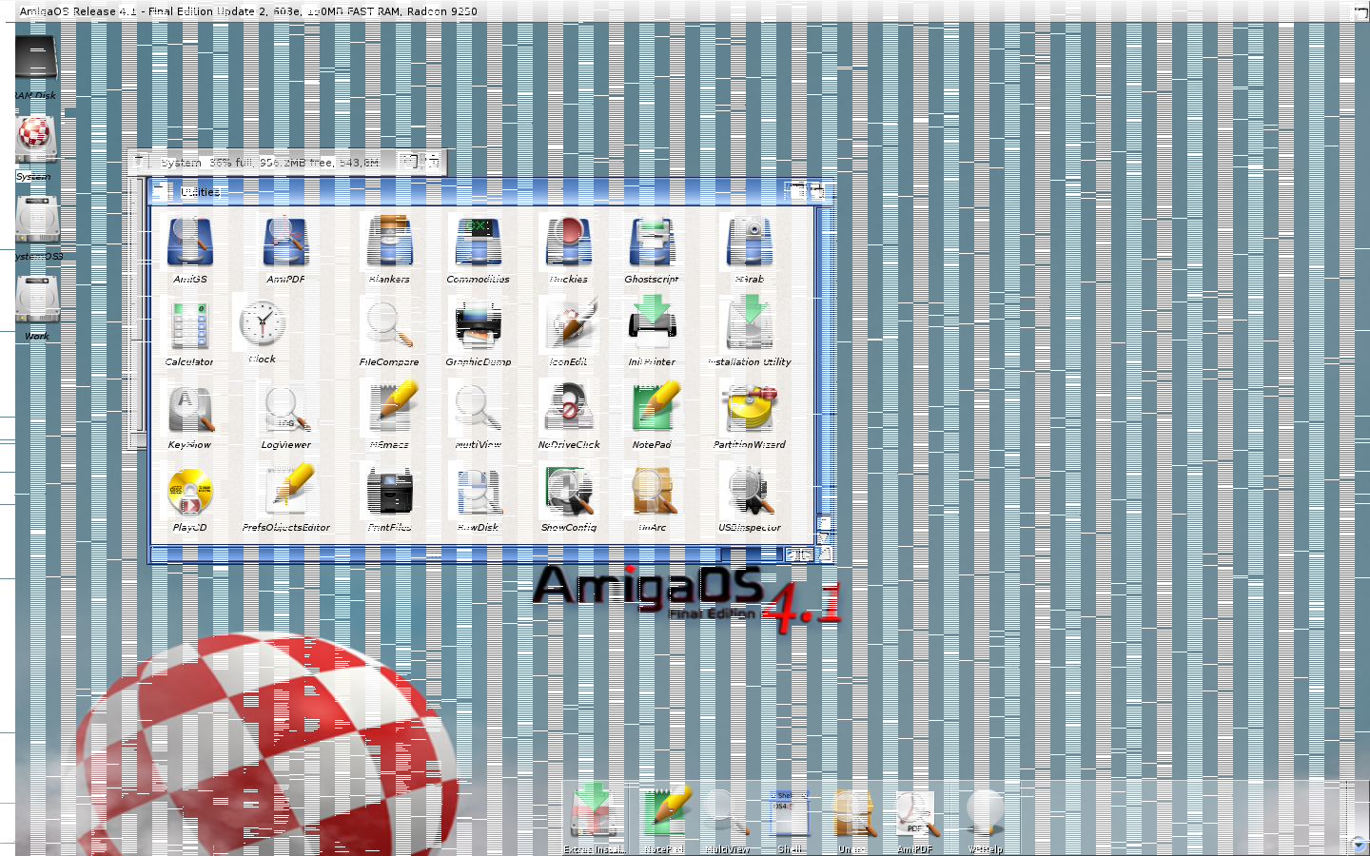Select the Work drive on desktop
1370x856 pixels.
[x=37, y=301]
